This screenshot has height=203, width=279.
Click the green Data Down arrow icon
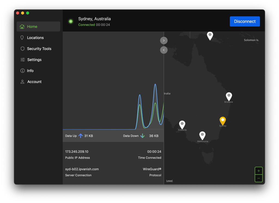tap(142, 136)
